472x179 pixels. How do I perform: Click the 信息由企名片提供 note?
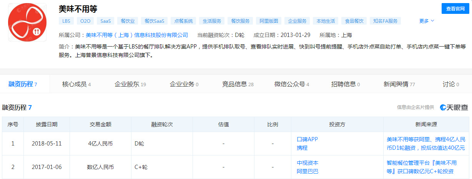coord(415,107)
